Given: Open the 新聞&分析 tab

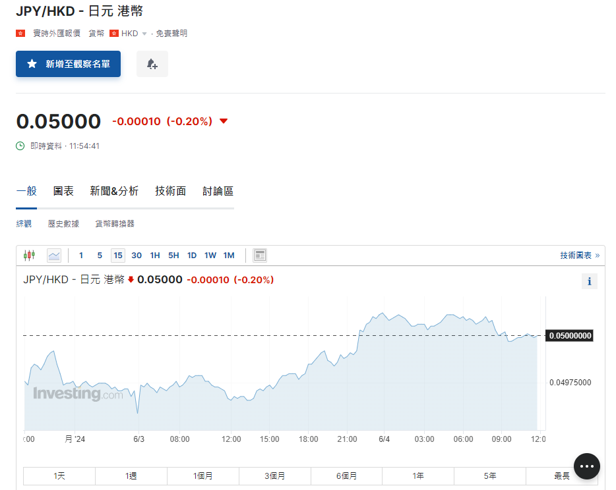Looking at the screenshot, I should tap(114, 191).
